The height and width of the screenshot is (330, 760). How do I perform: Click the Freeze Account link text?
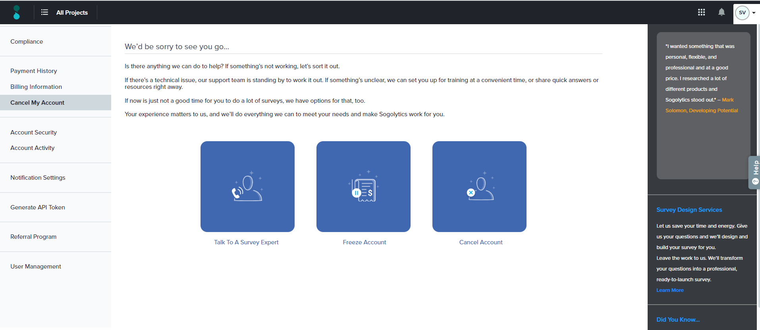364,242
